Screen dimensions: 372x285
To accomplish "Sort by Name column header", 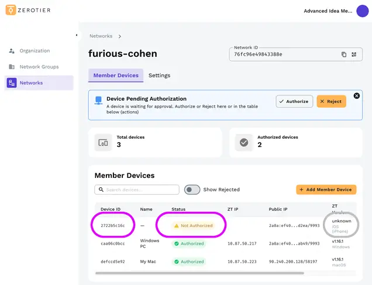I will coord(146,209).
